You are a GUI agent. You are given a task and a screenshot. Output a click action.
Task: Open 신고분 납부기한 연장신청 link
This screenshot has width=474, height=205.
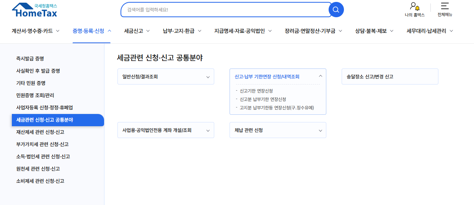[263, 99]
